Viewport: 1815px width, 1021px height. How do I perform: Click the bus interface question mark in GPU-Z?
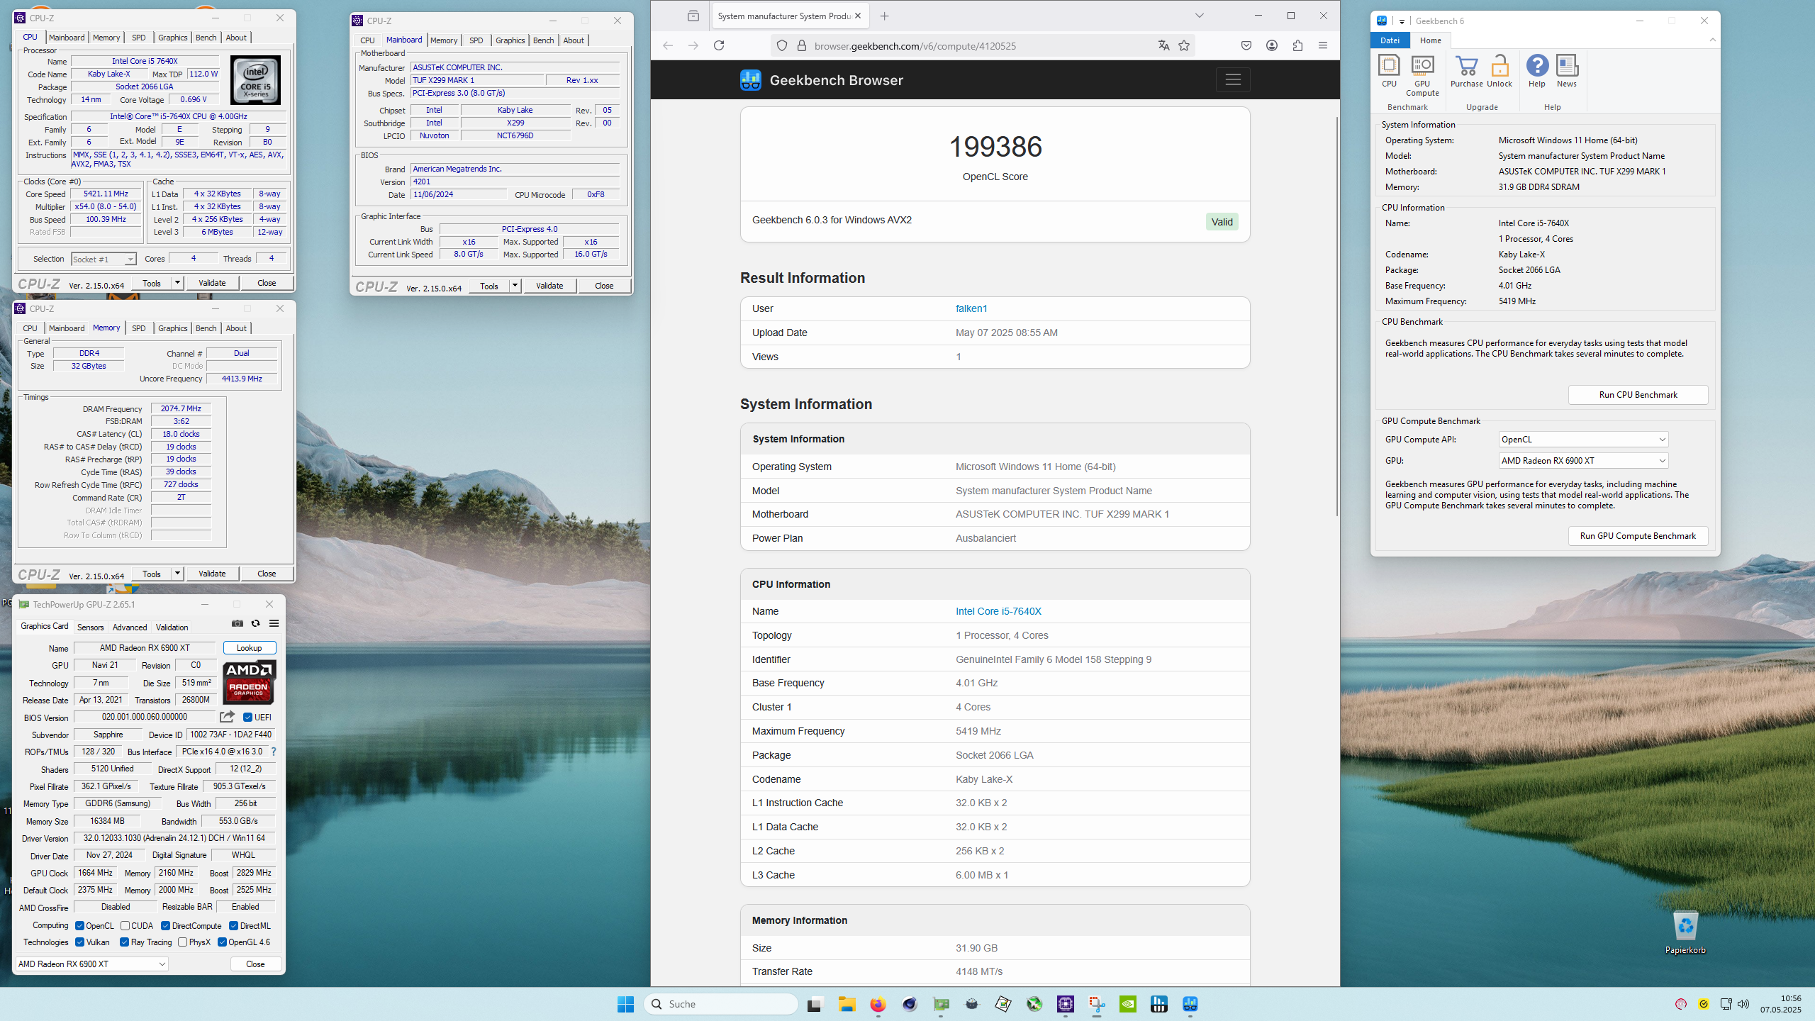[x=273, y=752]
